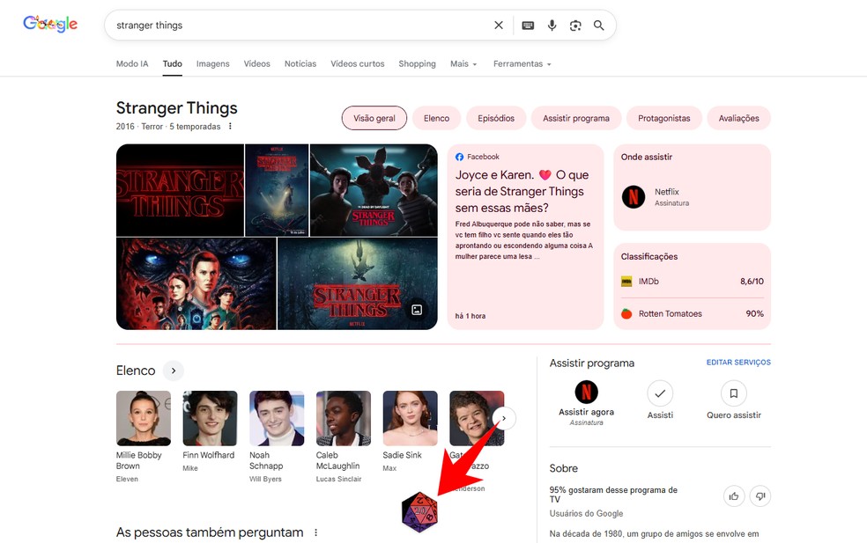867x543 pixels.
Task: Click the IMDb logo icon
Action: [x=626, y=281]
